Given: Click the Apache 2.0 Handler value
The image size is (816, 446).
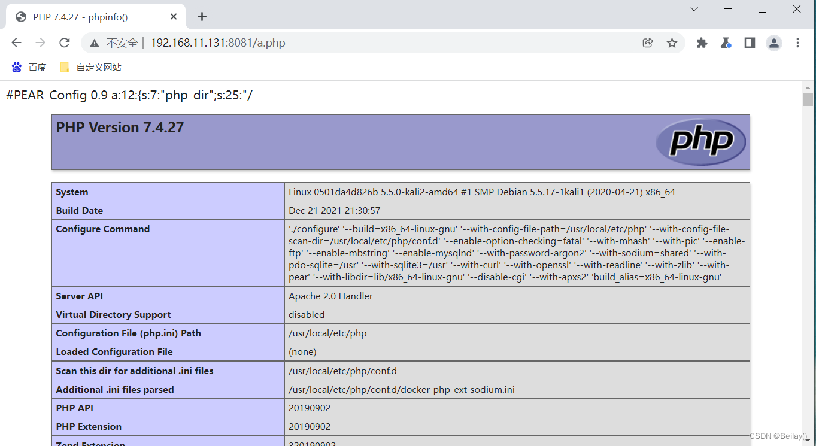Looking at the screenshot, I should [x=330, y=296].
